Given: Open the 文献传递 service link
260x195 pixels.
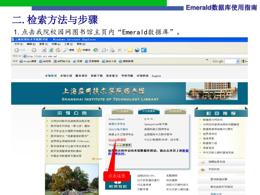Looking at the screenshot, I should click(x=143, y=189).
